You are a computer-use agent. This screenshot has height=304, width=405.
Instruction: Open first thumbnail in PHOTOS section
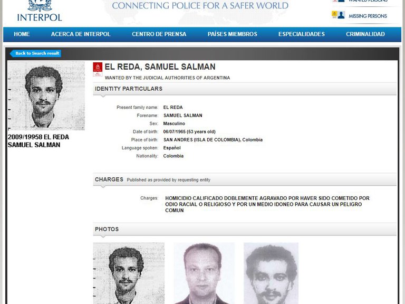pyautogui.click(x=129, y=273)
